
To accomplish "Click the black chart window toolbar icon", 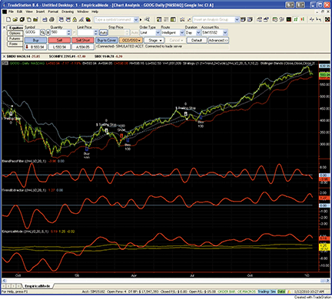I will pyautogui.click(x=289, y=19).
